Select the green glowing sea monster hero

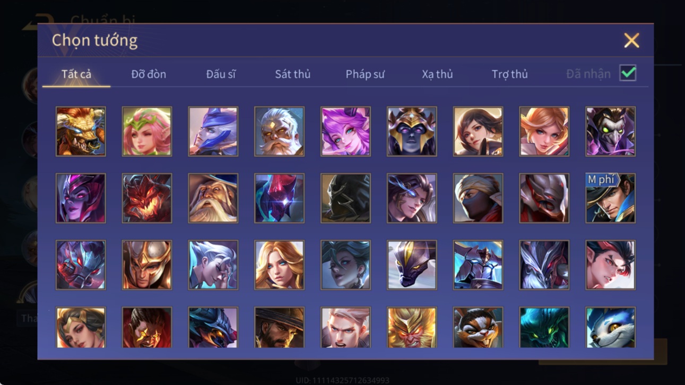coord(544,328)
